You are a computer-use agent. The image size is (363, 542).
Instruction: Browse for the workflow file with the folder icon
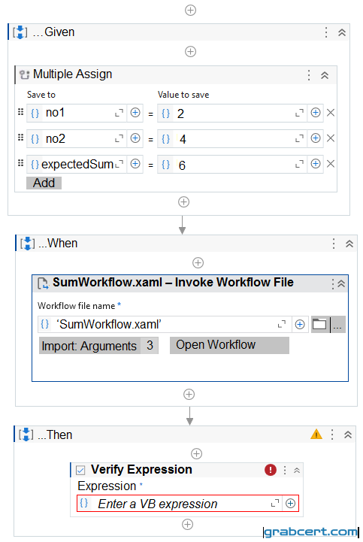click(320, 324)
